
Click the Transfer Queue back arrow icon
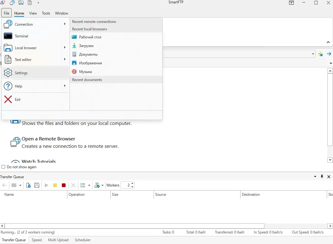4,185
